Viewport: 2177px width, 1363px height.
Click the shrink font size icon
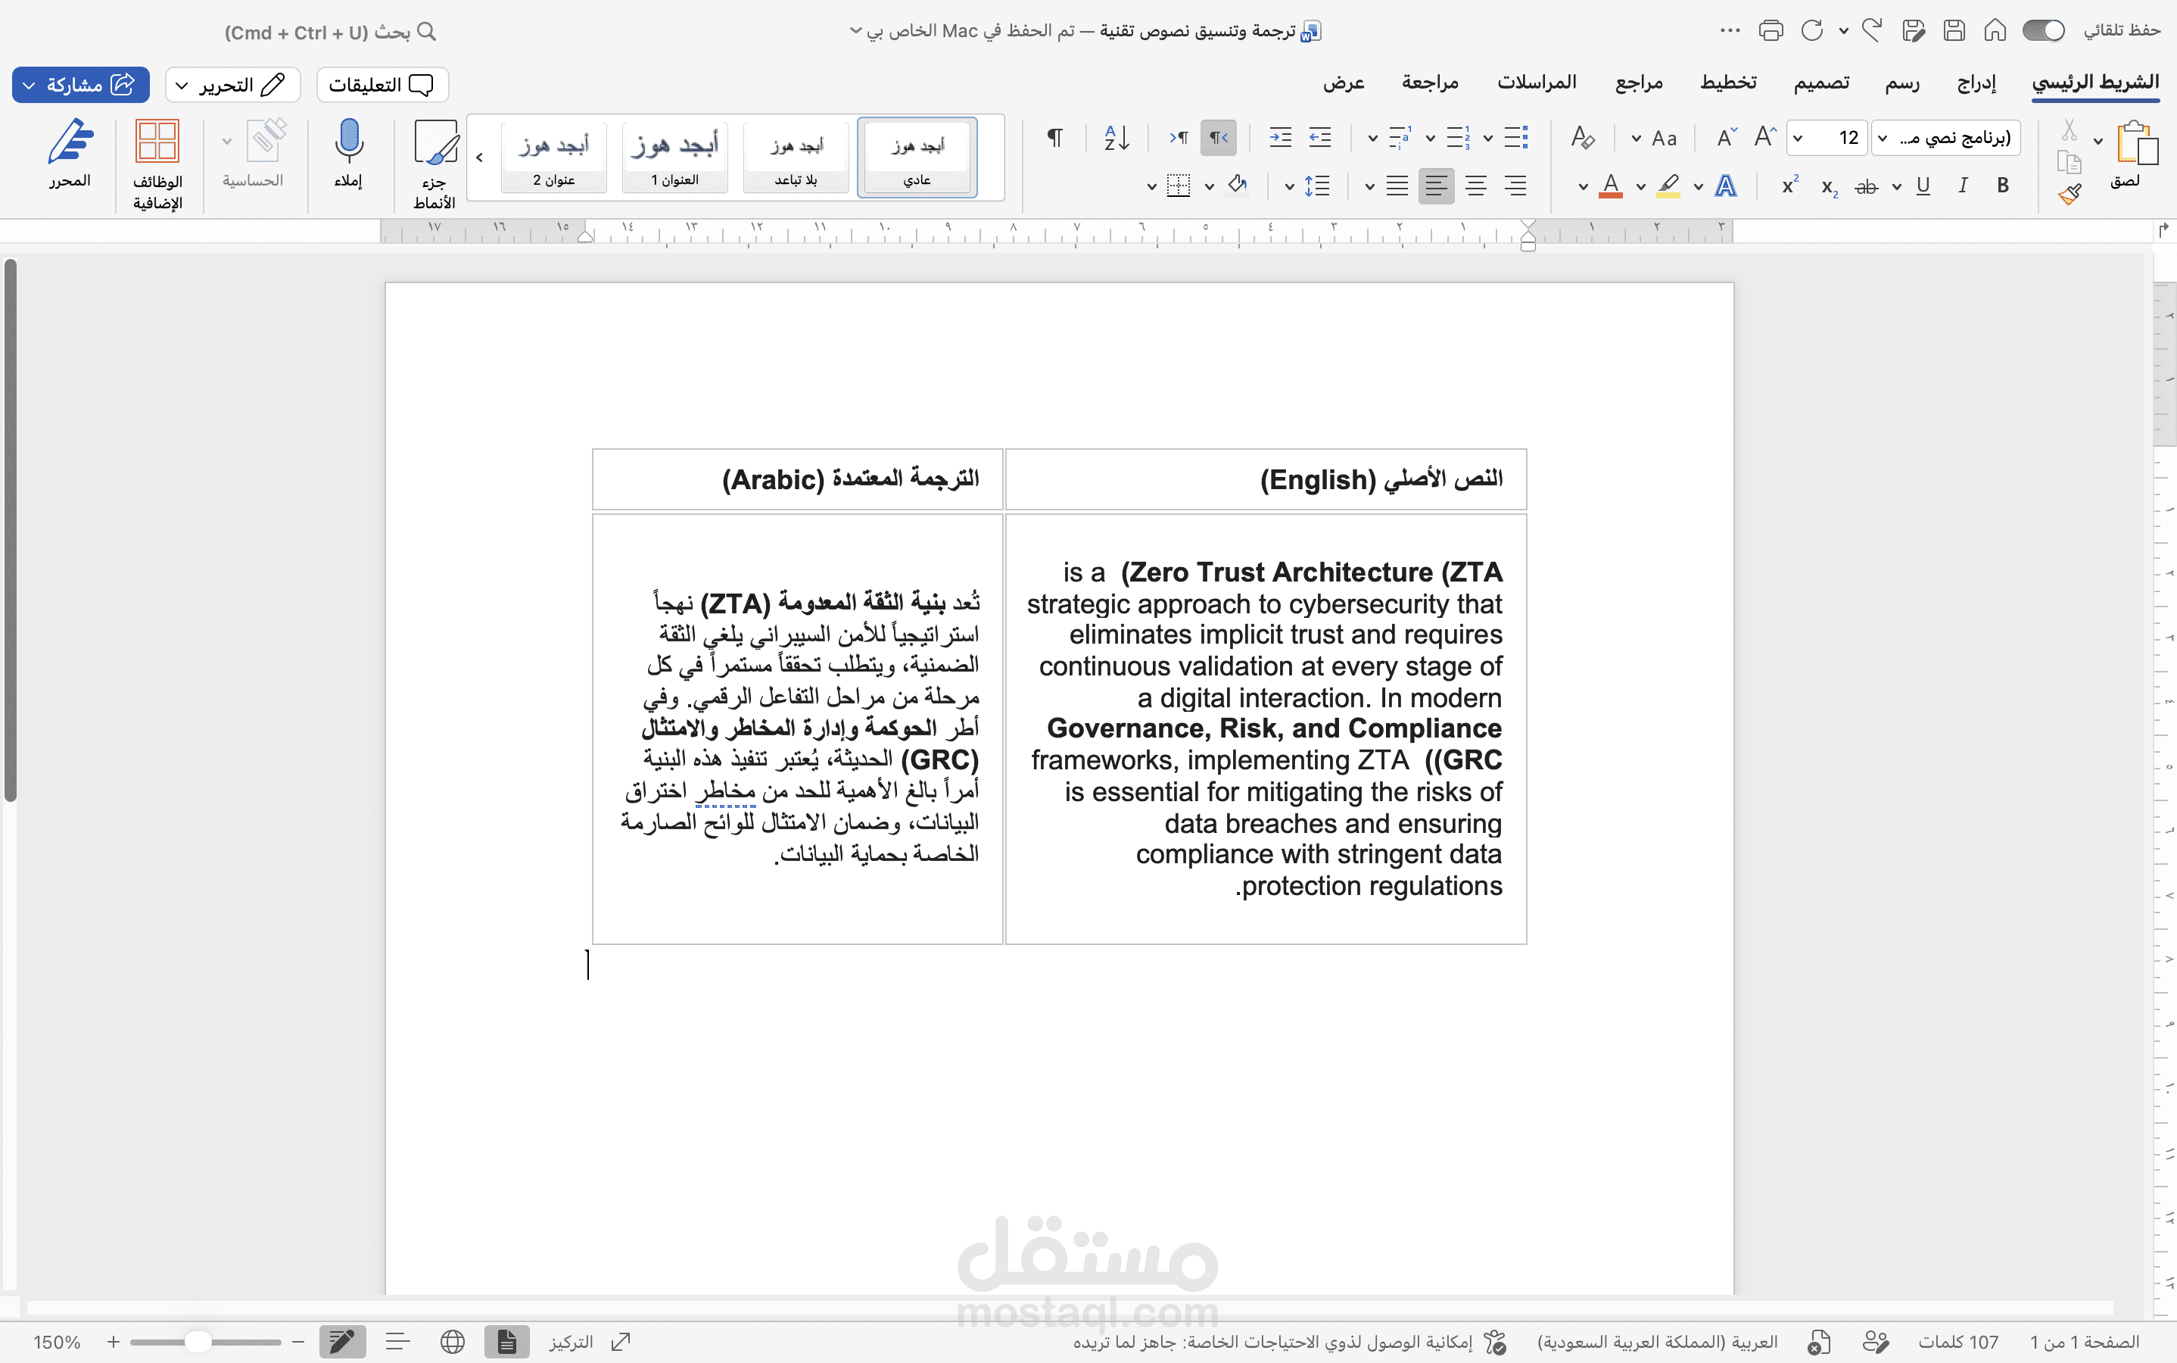(x=1727, y=137)
